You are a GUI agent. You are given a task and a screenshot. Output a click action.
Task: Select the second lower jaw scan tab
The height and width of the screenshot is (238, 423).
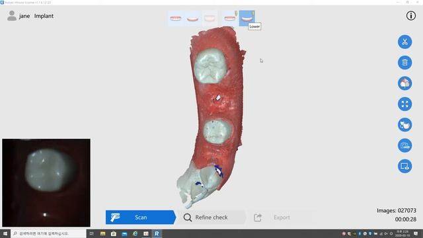click(x=192, y=19)
